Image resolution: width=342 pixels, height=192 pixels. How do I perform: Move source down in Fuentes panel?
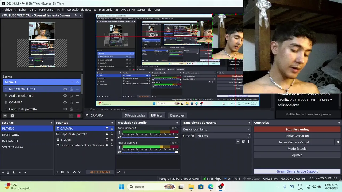(x=79, y=172)
